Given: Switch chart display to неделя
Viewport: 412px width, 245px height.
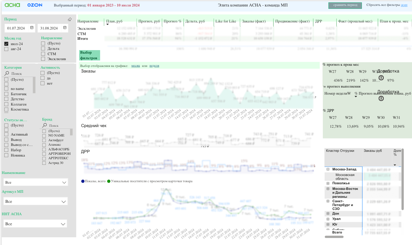Looking at the screenshot, I should (x=154, y=66).
